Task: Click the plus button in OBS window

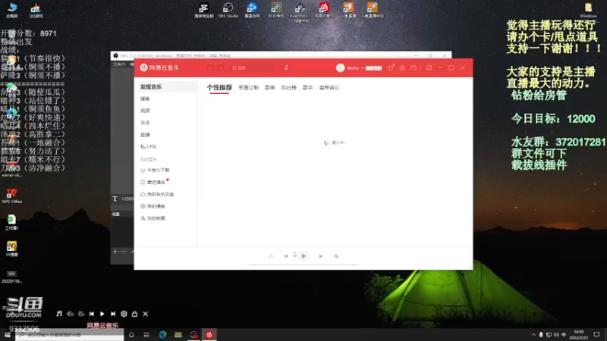Action: [x=115, y=252]
